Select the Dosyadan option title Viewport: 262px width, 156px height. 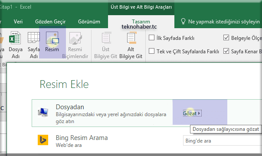(70, 107)
